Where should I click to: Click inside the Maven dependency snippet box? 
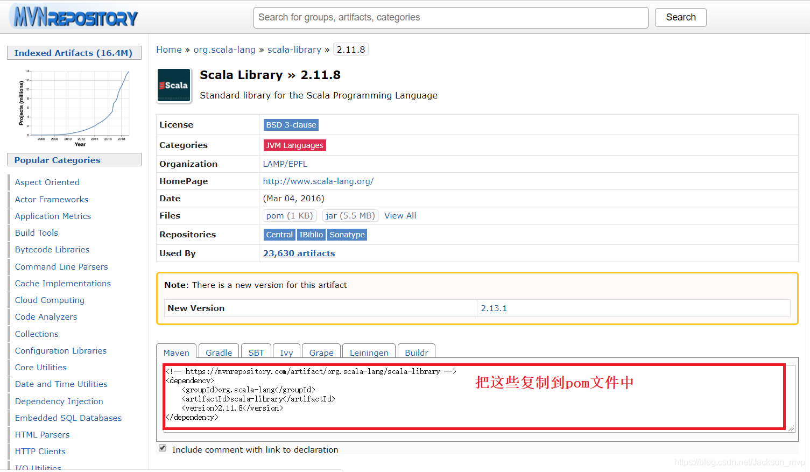click(478, 398)
